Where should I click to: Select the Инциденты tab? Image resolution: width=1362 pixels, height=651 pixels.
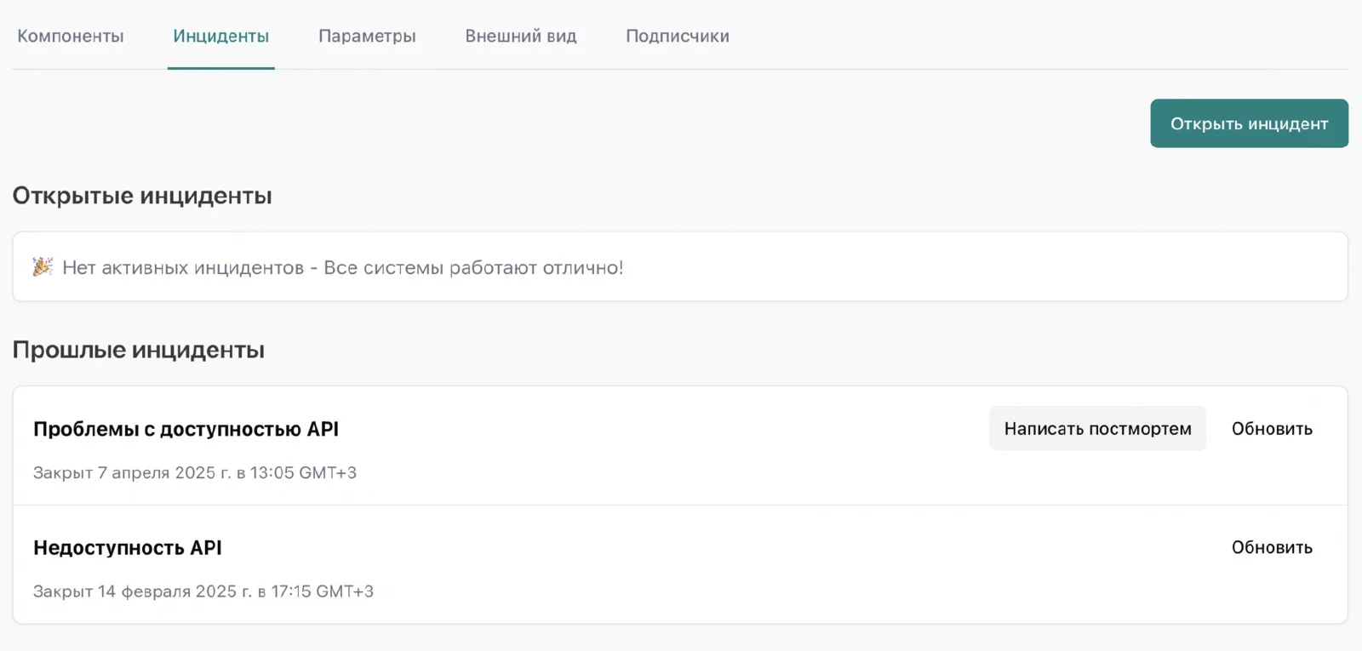pos(221,36)
